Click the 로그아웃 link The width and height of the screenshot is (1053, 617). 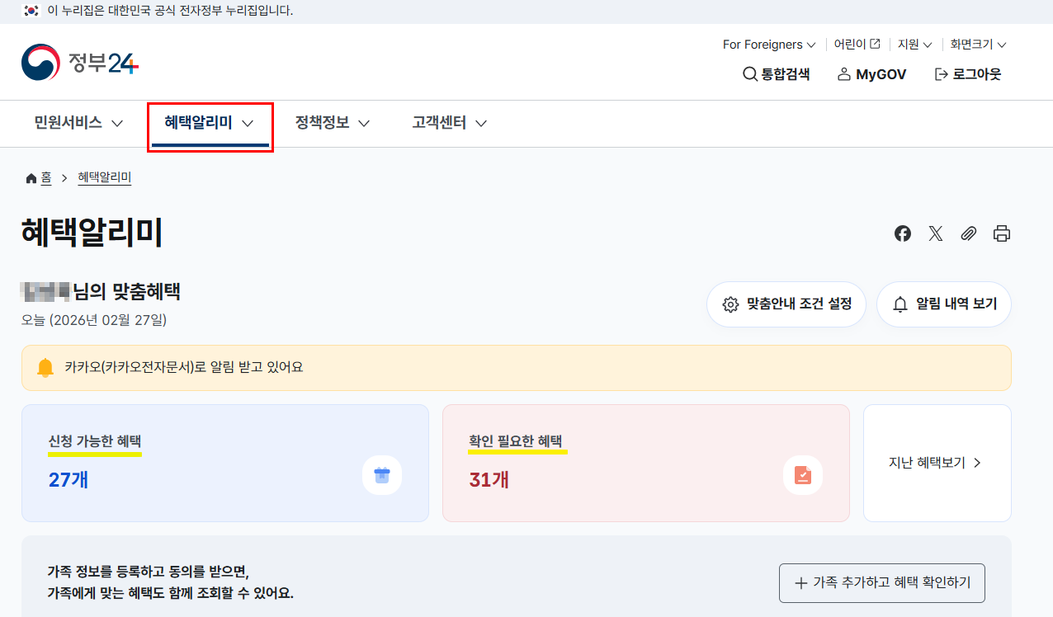coord(966,73)
